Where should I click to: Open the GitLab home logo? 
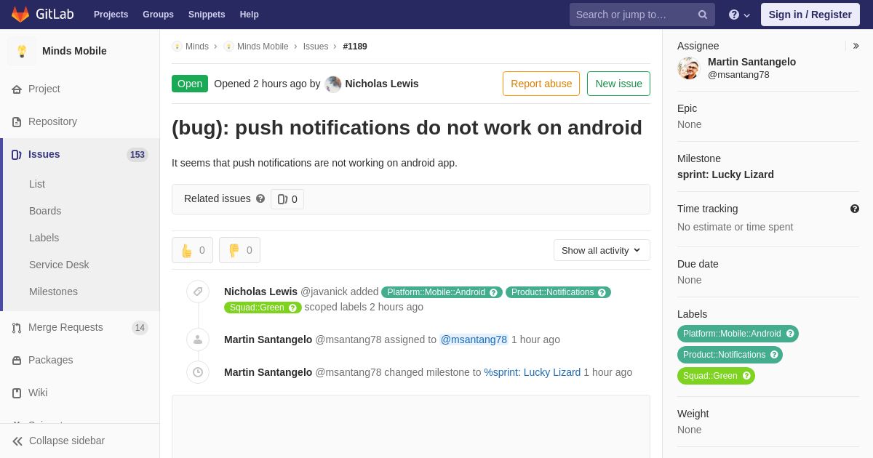pyautogui.click(x=42, y=15)
